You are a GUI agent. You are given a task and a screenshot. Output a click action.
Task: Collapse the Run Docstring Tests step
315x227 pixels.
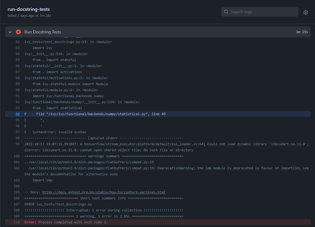pyautogui.click(x=10, y=32)
